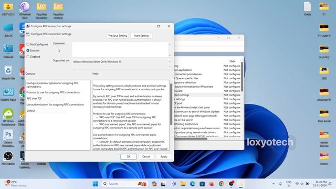Select the 'Printing Restrictions' policy row
This screenshot has height=189, width=336.
207,124
